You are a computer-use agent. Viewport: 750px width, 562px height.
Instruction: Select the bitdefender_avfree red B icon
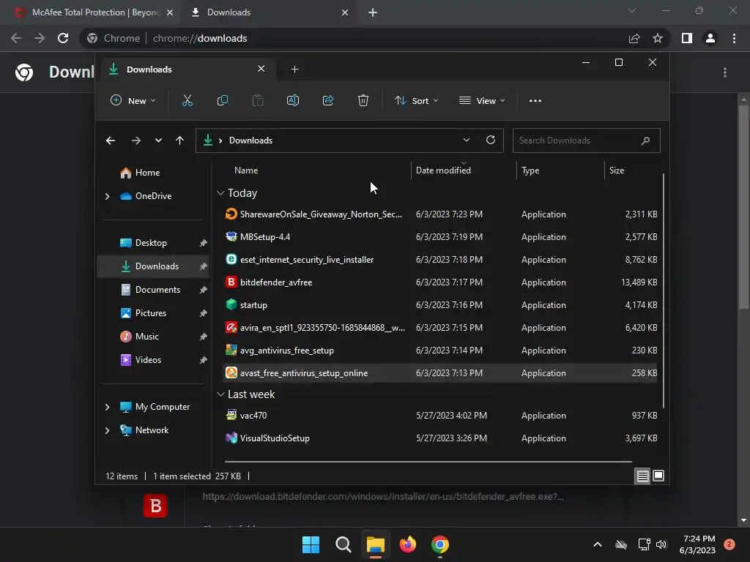point(231,282)
